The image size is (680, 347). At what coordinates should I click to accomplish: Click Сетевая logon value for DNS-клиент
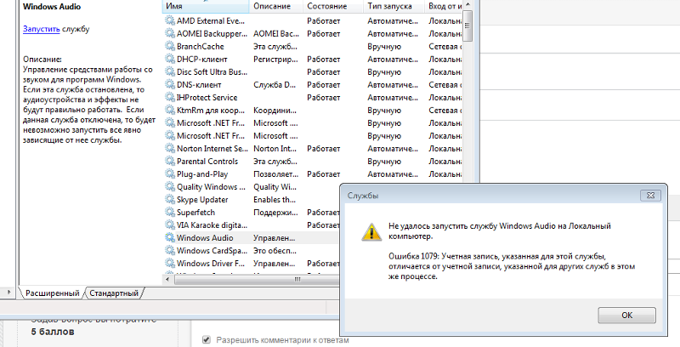pyautogui.click(x=445, y=84)
